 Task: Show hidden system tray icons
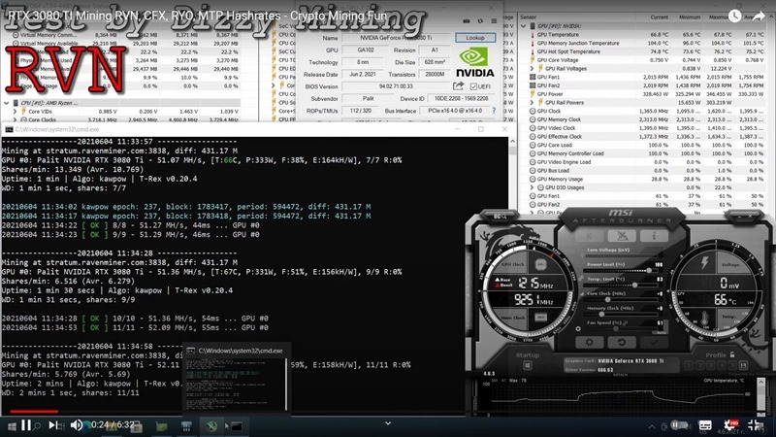[651, 426]
